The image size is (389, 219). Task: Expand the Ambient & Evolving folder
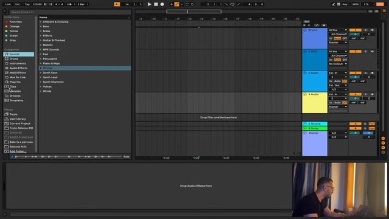pyautogui.click(x=41, y=22)
